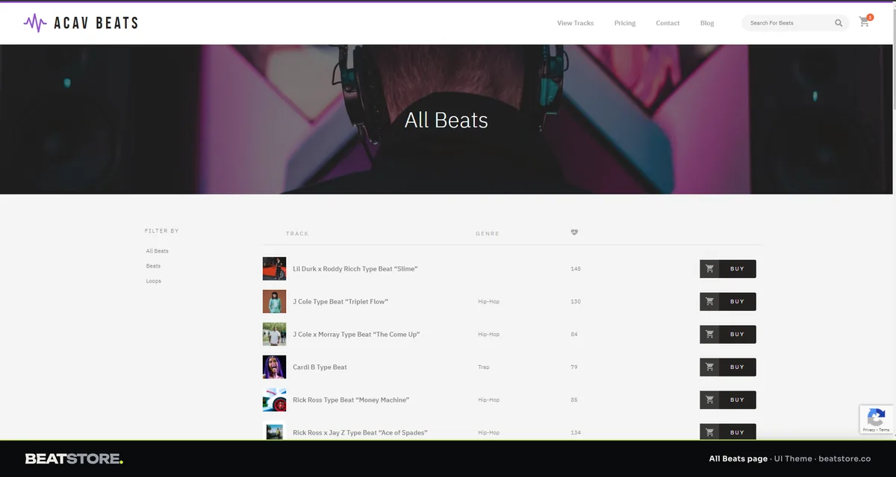Open the "Slime" track title link
The height and width of the screenshot is (477, 896).
[355, 269]
